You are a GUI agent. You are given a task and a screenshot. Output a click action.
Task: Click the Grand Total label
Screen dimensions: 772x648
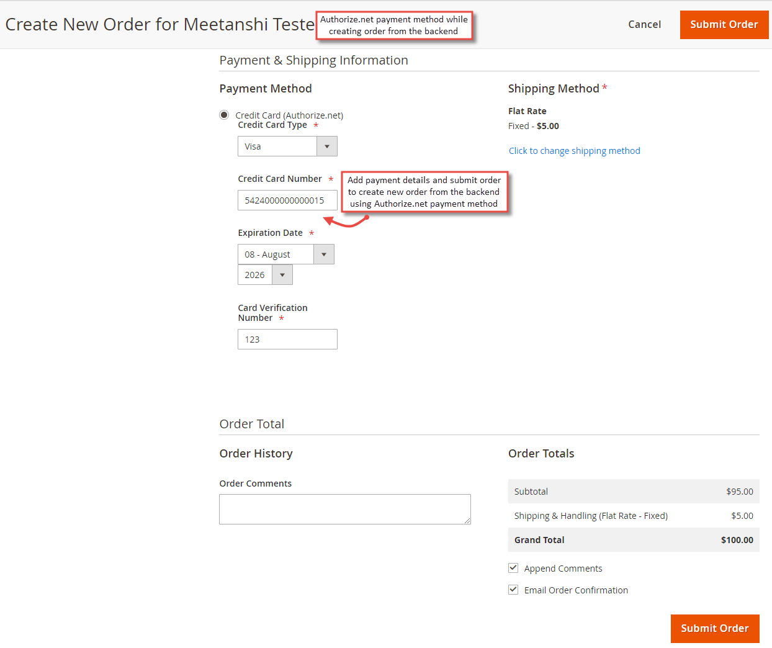539,540
